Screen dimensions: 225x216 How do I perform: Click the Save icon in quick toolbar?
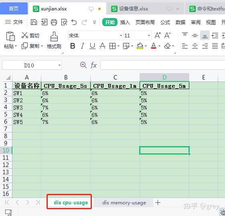pos(34,22)
